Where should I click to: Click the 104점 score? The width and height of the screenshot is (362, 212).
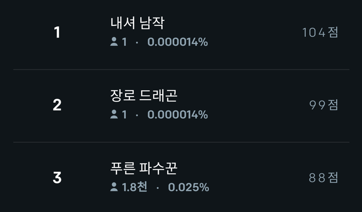click(320, 32)
